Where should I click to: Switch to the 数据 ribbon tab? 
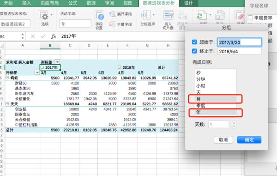coord(91,3)
